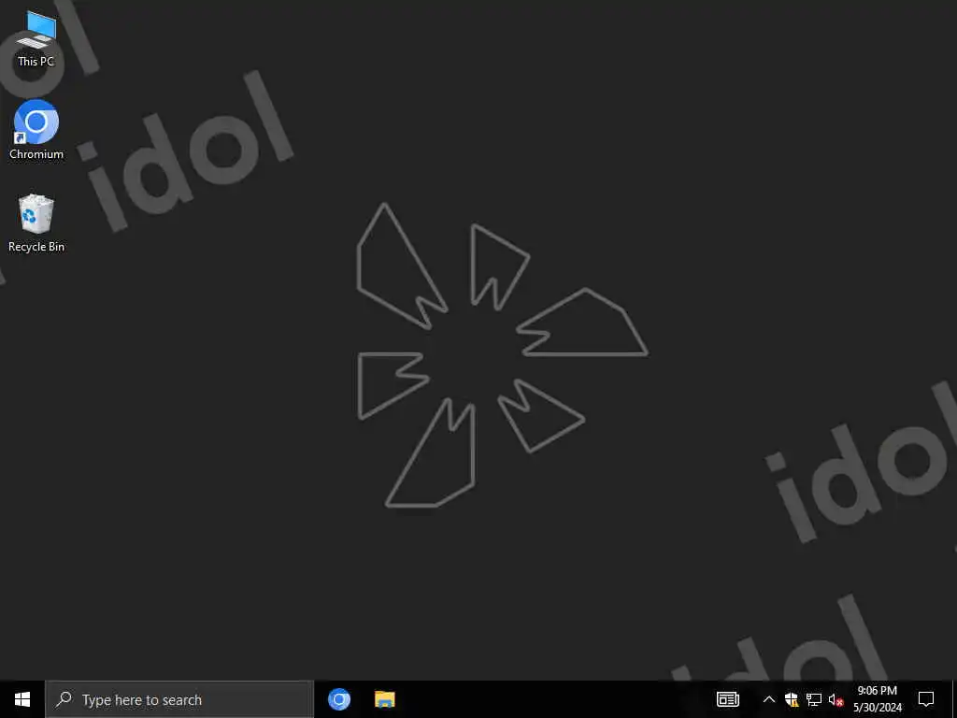This screenshot has width=957, height=718.
Task: Select the This PC desktop icon
Action: pos(36,39)
